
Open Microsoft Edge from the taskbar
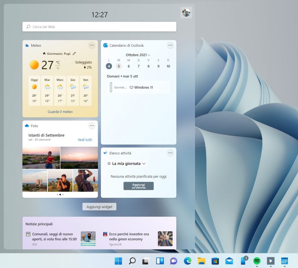click(x=187, y=261)
